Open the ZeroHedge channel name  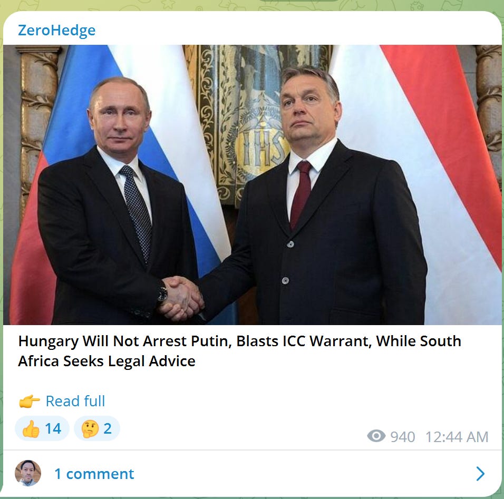tap(56, 31)
